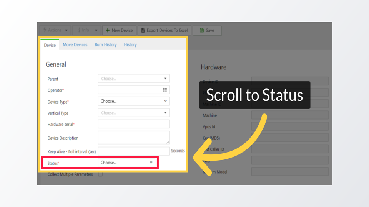Click the "General" section heading
This screenshot has width=369, height=207.
(56, 64)
